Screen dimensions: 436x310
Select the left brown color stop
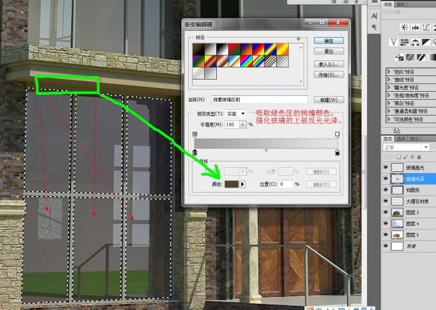(x=195, y=152)
